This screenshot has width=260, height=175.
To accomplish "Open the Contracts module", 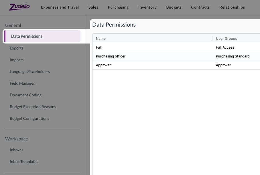I will pos(200,7).
